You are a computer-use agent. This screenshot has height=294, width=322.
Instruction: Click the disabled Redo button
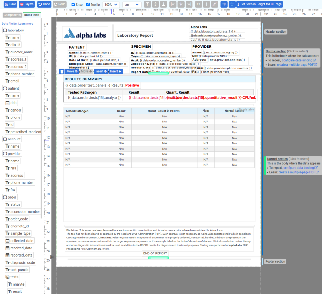click(x=59, y=4)
